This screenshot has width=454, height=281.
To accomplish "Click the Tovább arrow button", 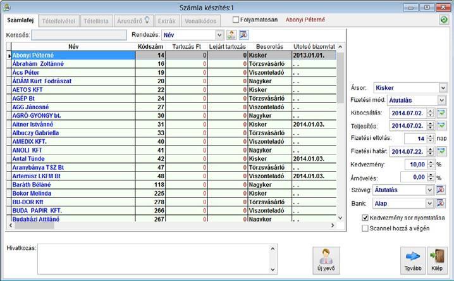I will [x=413, y=261].
